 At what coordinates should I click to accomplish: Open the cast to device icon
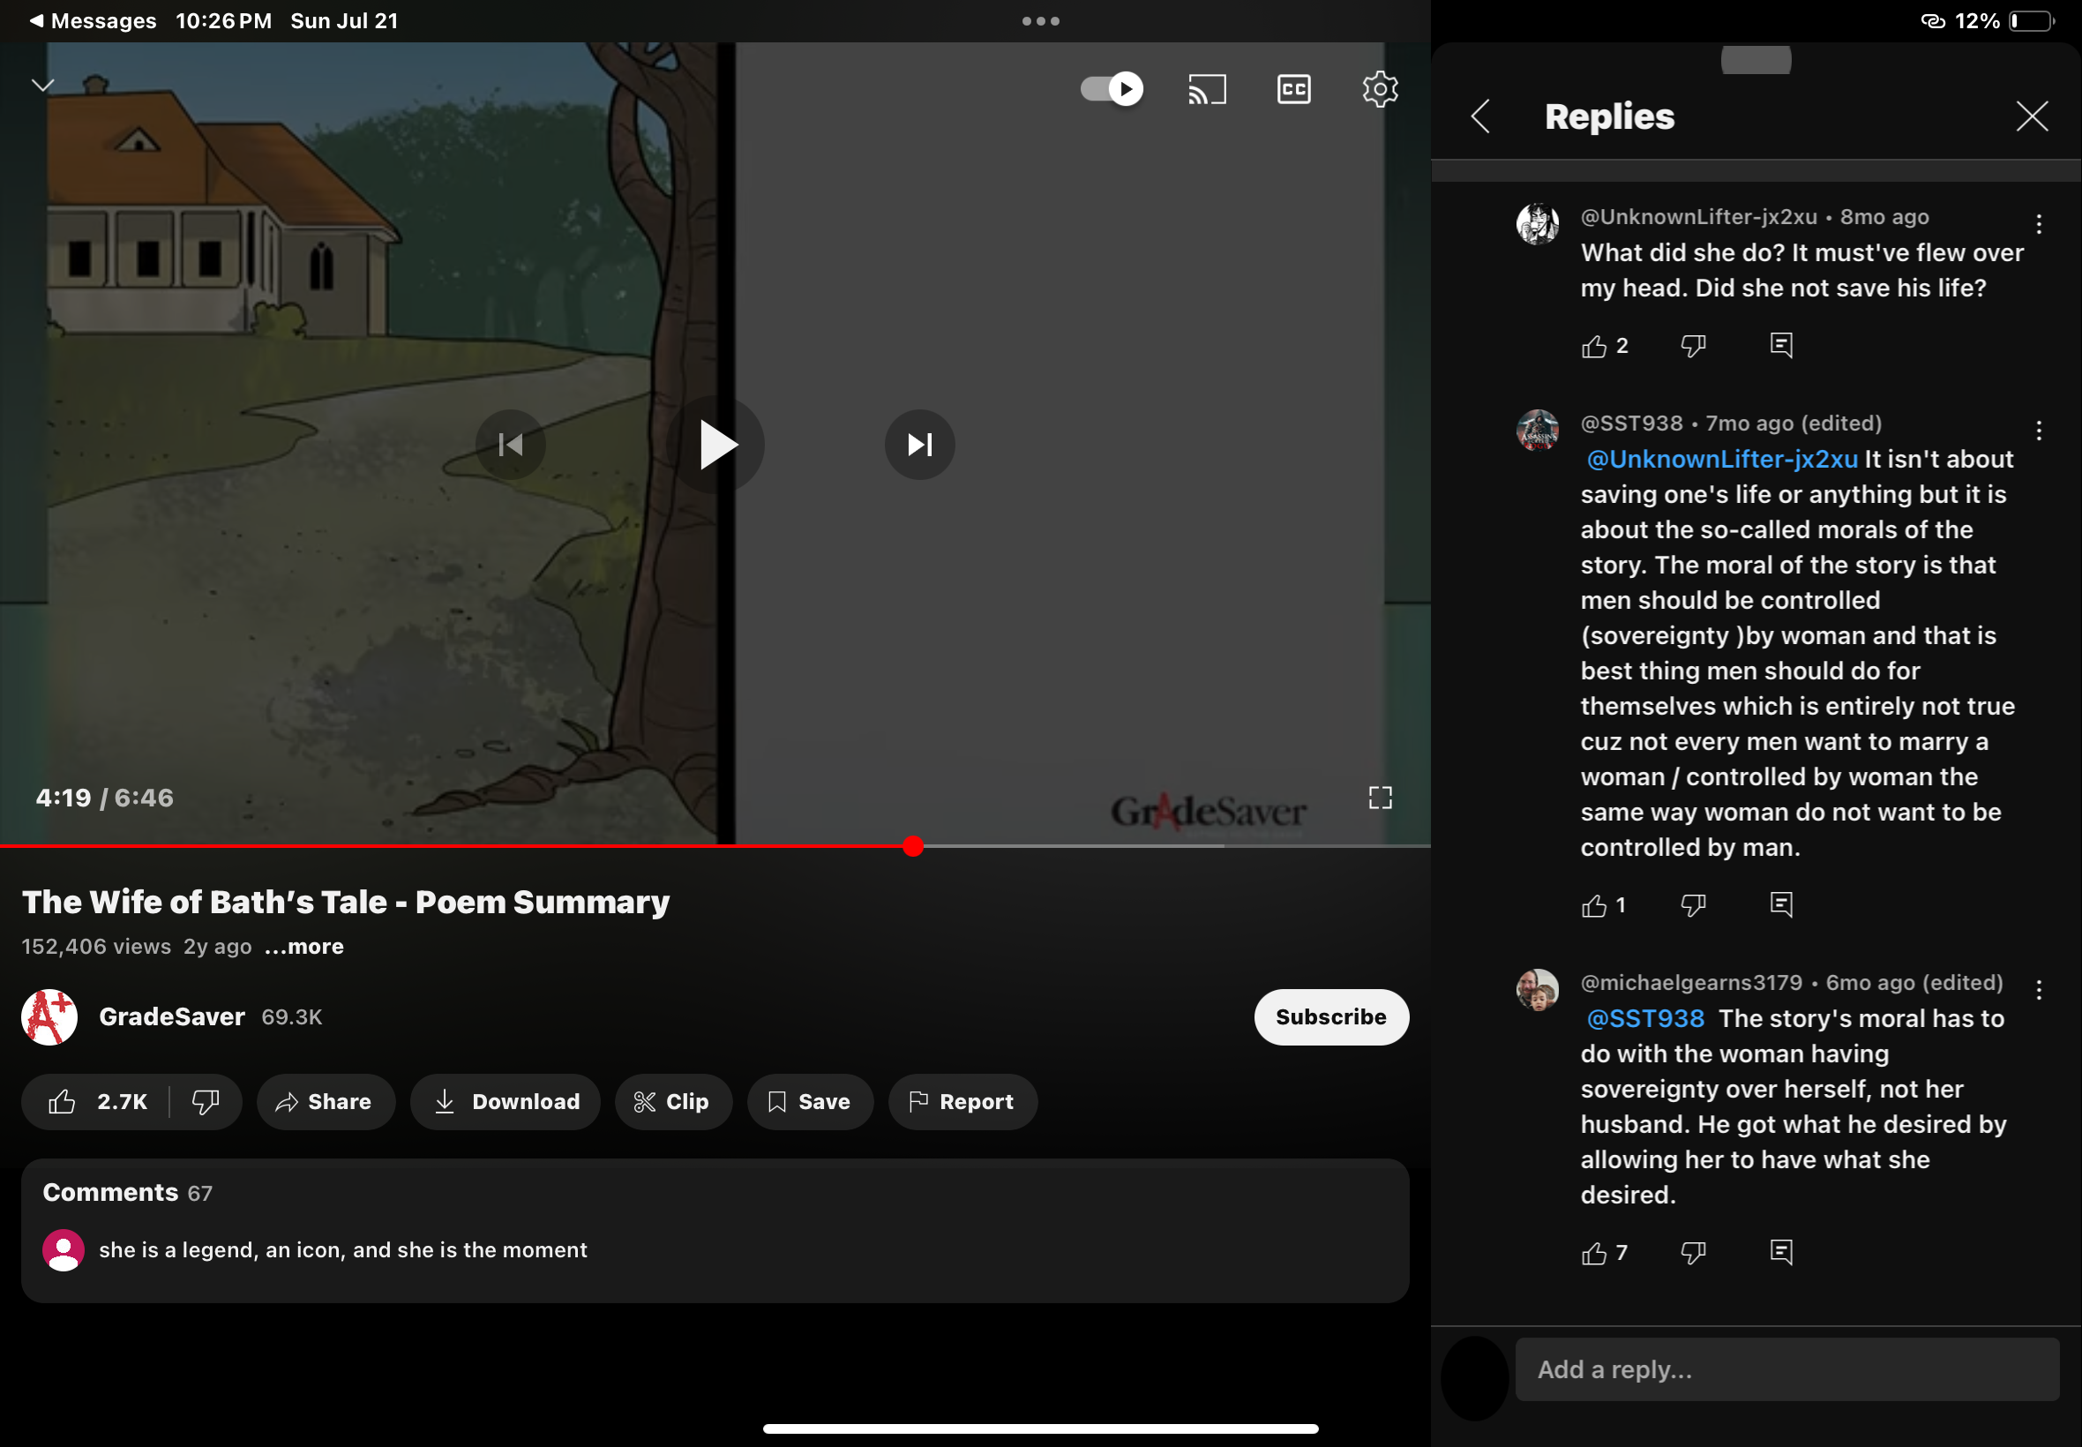click(x=1207, y=89)
